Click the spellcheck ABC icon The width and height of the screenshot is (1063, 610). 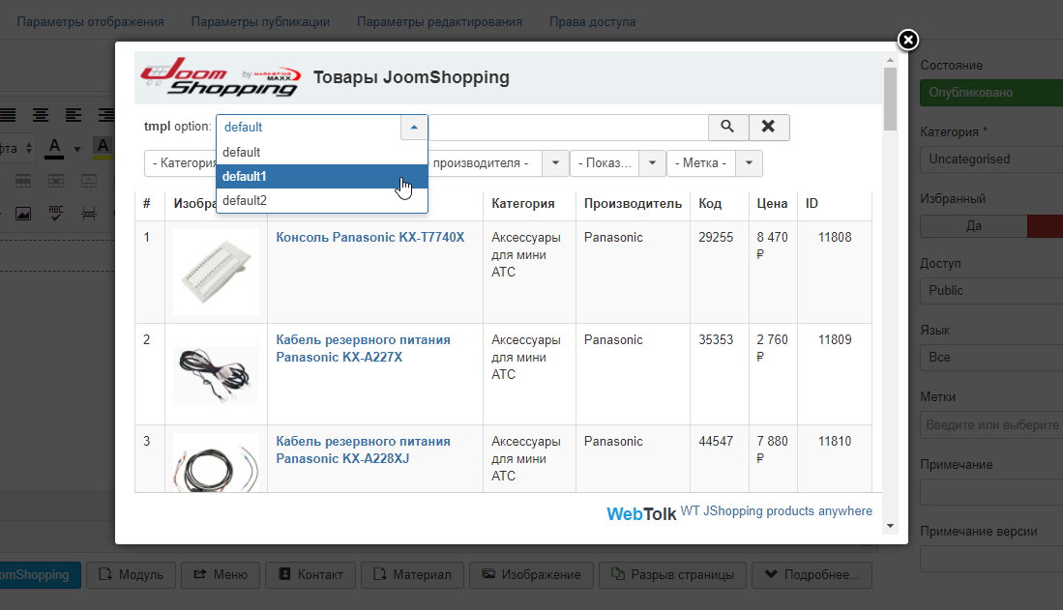[56, 214]
